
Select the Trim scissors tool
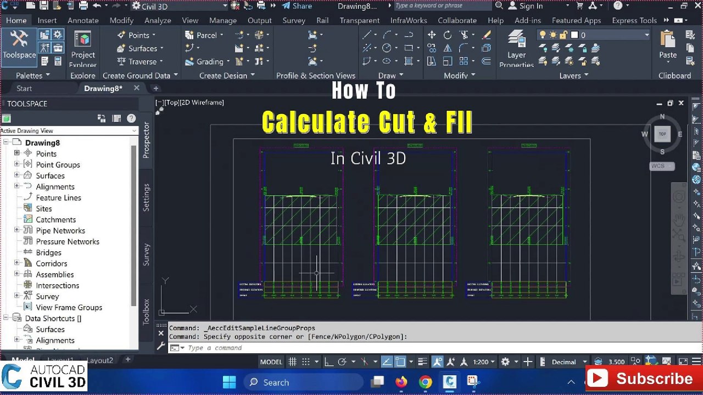(x=464, y=35)
